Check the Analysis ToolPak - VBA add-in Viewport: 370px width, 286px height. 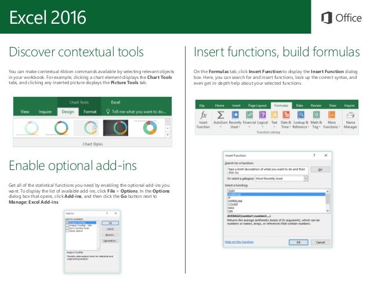point(67,225)
